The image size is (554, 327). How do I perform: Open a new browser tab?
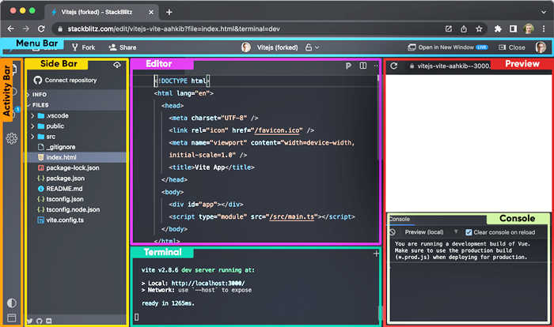[x=169, y=13]
